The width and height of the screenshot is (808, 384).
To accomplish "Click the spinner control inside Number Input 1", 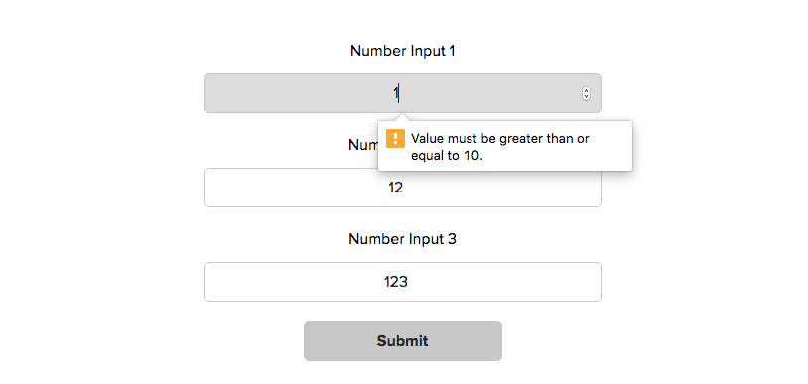I will 586,94.
